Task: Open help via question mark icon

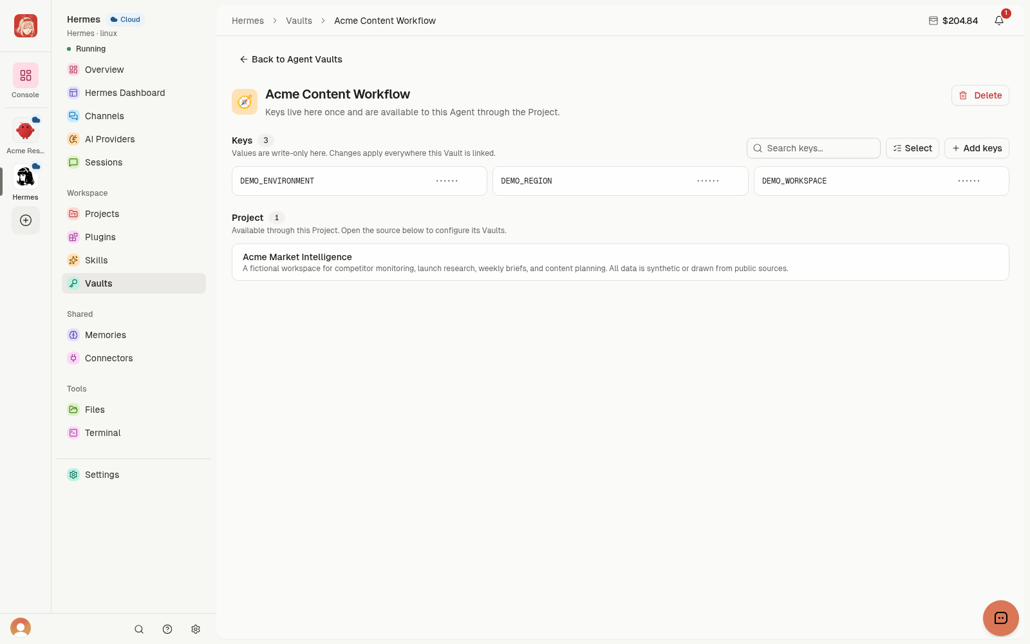Action: click(167, 629)
